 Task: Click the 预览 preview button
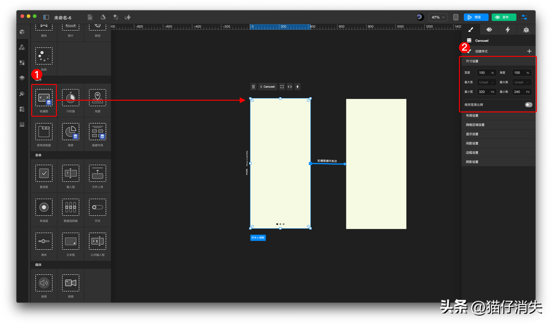click(x=476, y=17)
